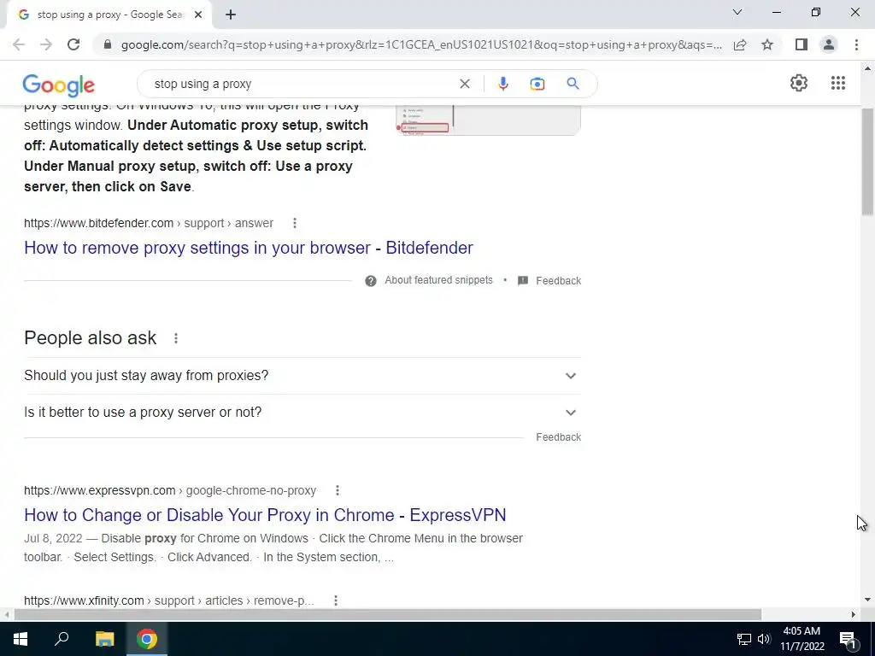Focus the Google search input field
875x656 pixels.
tap(302, 84)
